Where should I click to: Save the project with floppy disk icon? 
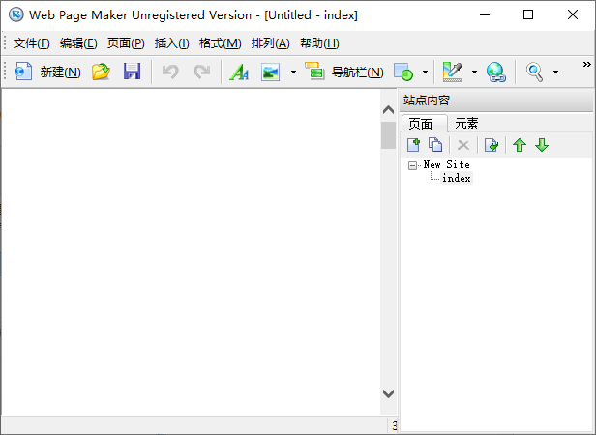(132, 71)
